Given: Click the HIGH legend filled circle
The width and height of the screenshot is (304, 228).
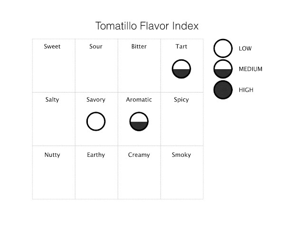Looking at the screenshot, I should pyautogui.click(x=223, y=90).
